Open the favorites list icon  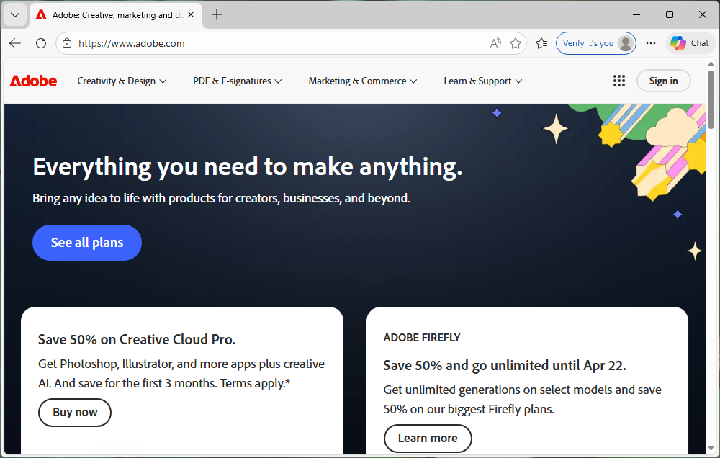coord(541,43)
